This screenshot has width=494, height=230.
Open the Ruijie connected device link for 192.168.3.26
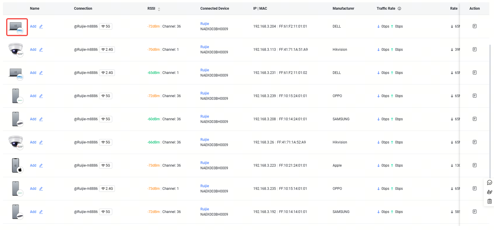click(205, 140)
